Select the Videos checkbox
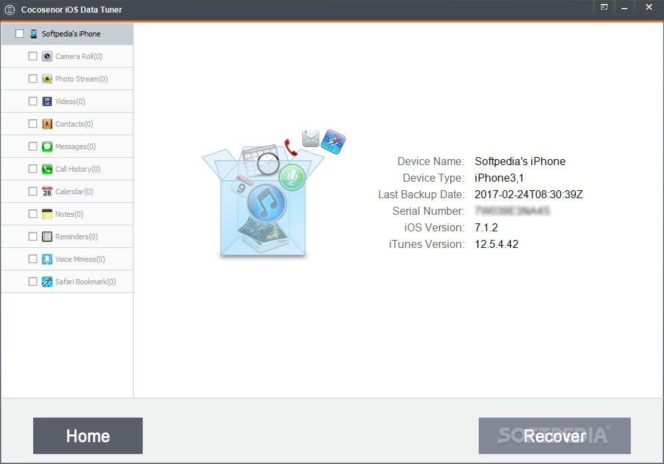Viewport: 664px width, 464px height. pos(33,101)
